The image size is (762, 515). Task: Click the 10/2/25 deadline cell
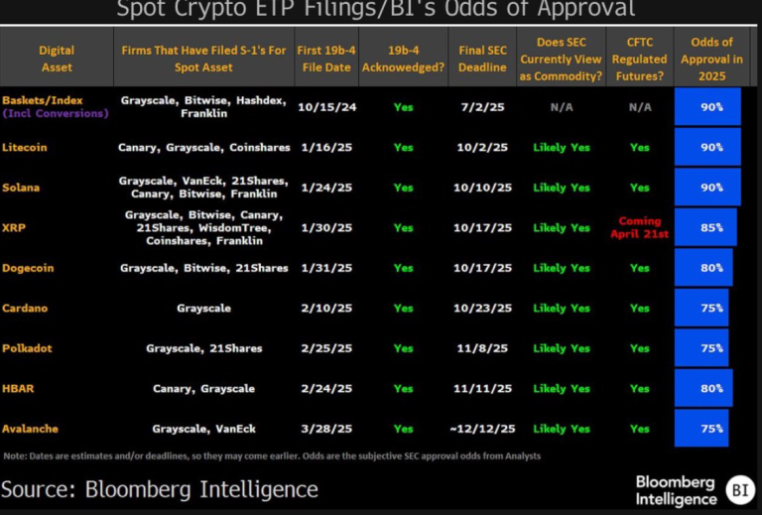pos(482,147)
